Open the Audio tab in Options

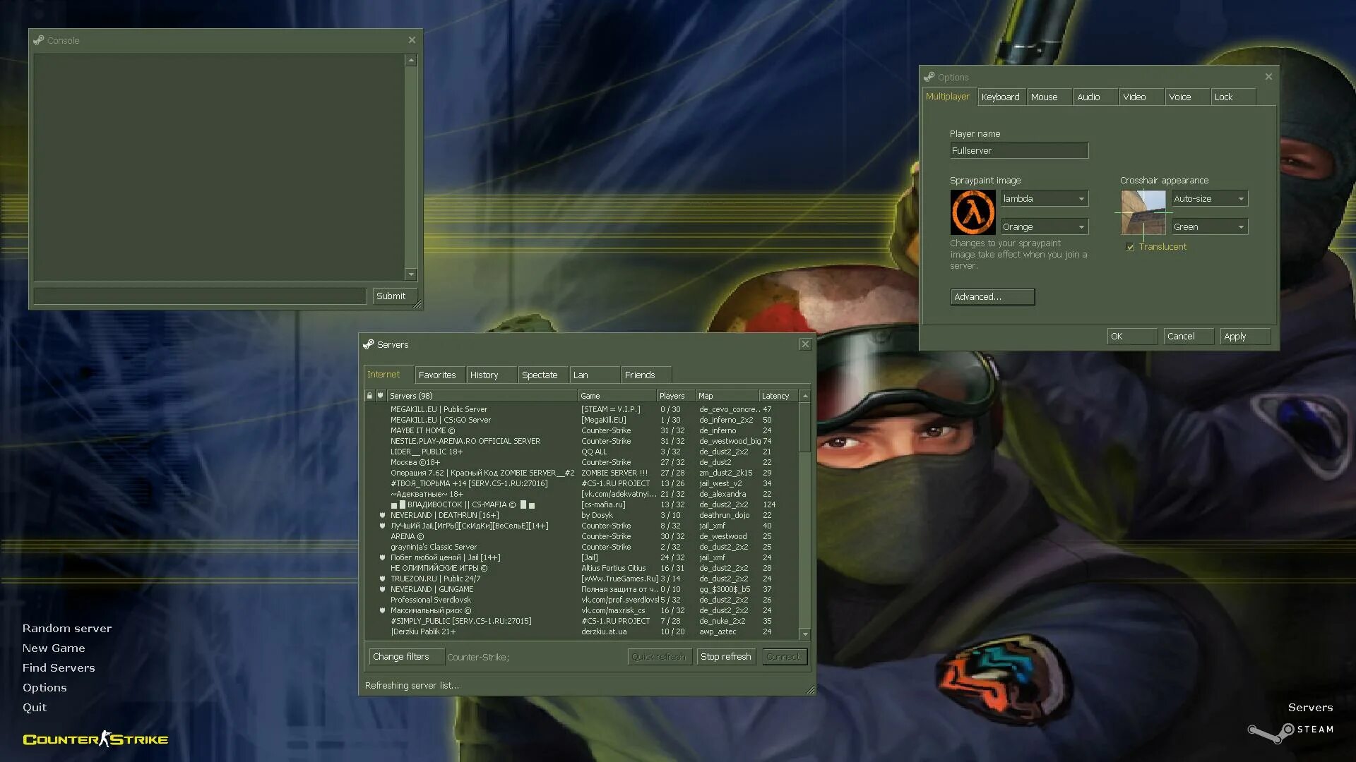click(1095, 97)
